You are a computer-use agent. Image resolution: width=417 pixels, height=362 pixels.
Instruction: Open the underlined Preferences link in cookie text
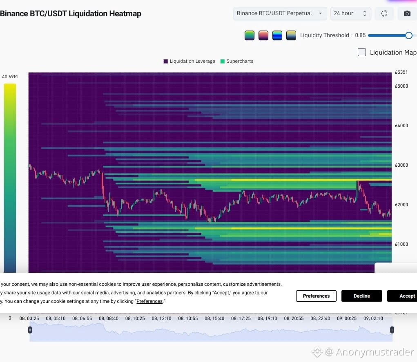[x=149, y=302]
